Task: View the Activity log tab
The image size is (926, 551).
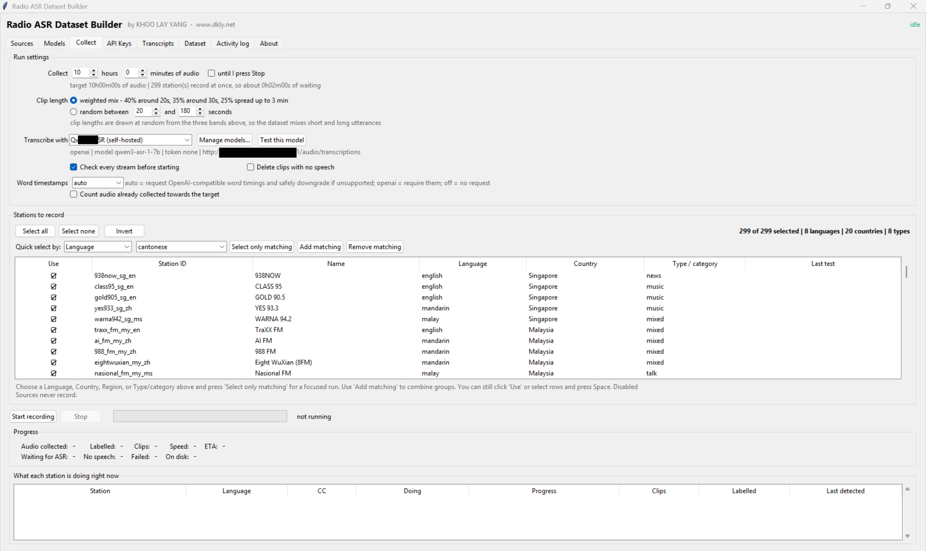Action: (233, 43)
